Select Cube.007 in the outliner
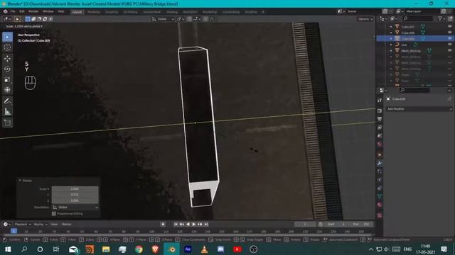This screenshot has width=455, height=255. (x=407, y=27)
